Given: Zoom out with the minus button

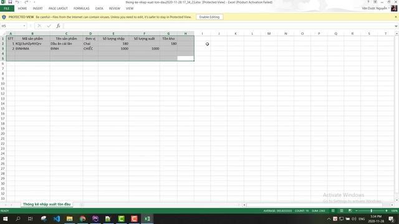Looking at the screenshot, I should [x=357, y=211].
